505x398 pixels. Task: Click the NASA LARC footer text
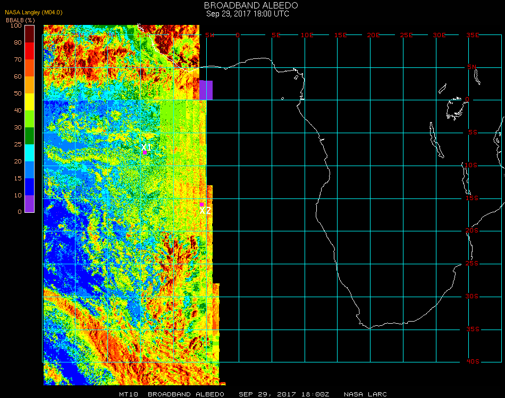coord(365,394)
